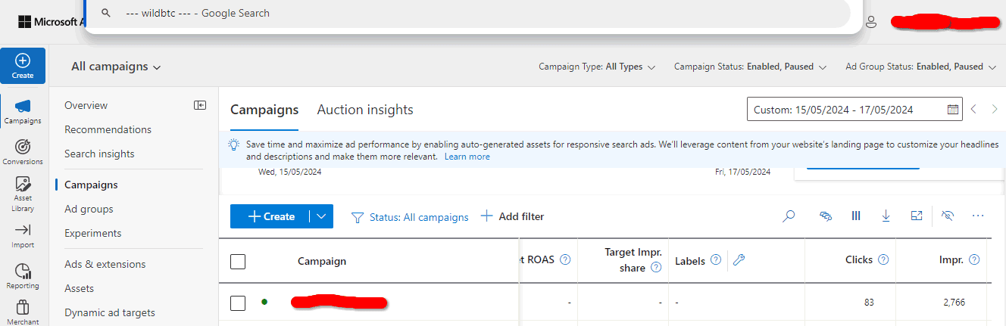This screenshot has width=1006, height=326.
Task: Expand the All campaigns dropdown
Action: 116,67
